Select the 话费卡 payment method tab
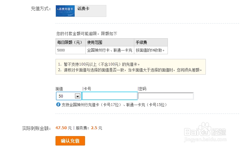Viewport: 240px width, 148px height. tap(83, 9)
